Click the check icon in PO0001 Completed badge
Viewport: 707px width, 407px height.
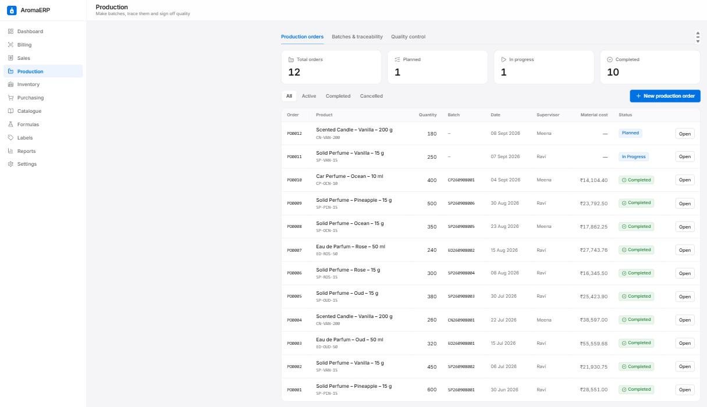624,390
